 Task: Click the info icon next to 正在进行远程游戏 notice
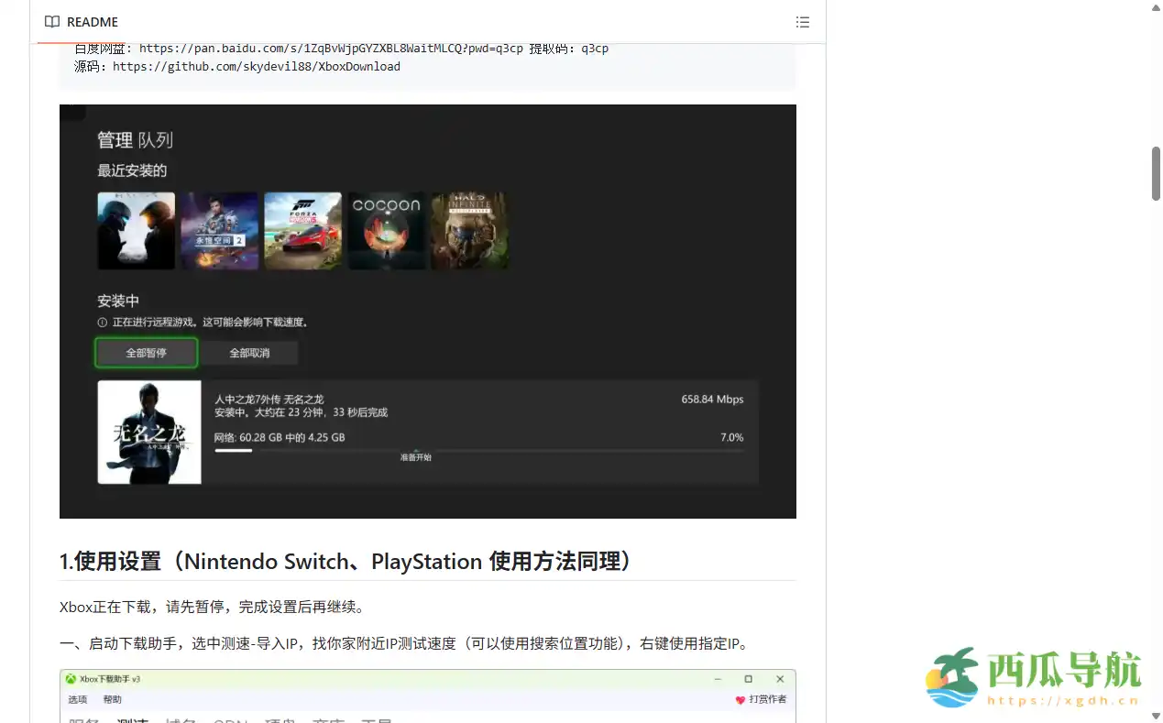102,323
